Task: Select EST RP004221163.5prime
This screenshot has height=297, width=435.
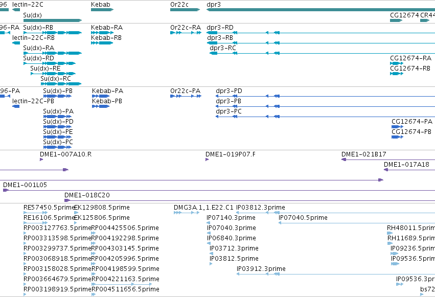Action: tap(122, 284)
